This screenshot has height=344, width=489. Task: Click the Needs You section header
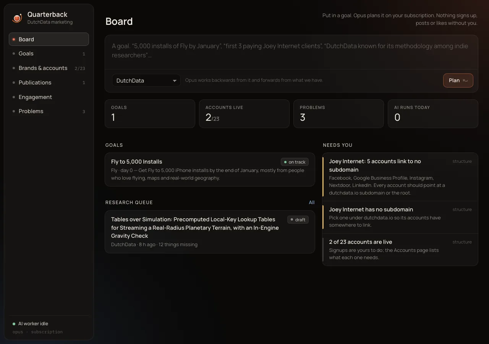[x=338, y=145]
